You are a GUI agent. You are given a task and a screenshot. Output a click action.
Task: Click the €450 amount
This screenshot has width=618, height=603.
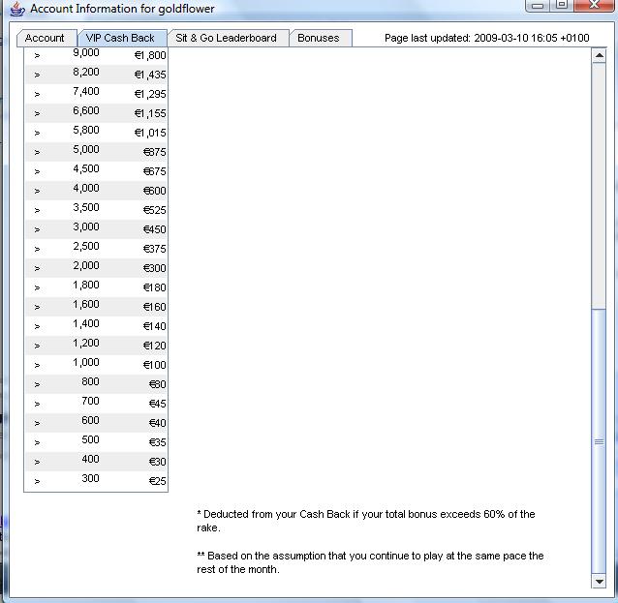click(x=155, y=229)
